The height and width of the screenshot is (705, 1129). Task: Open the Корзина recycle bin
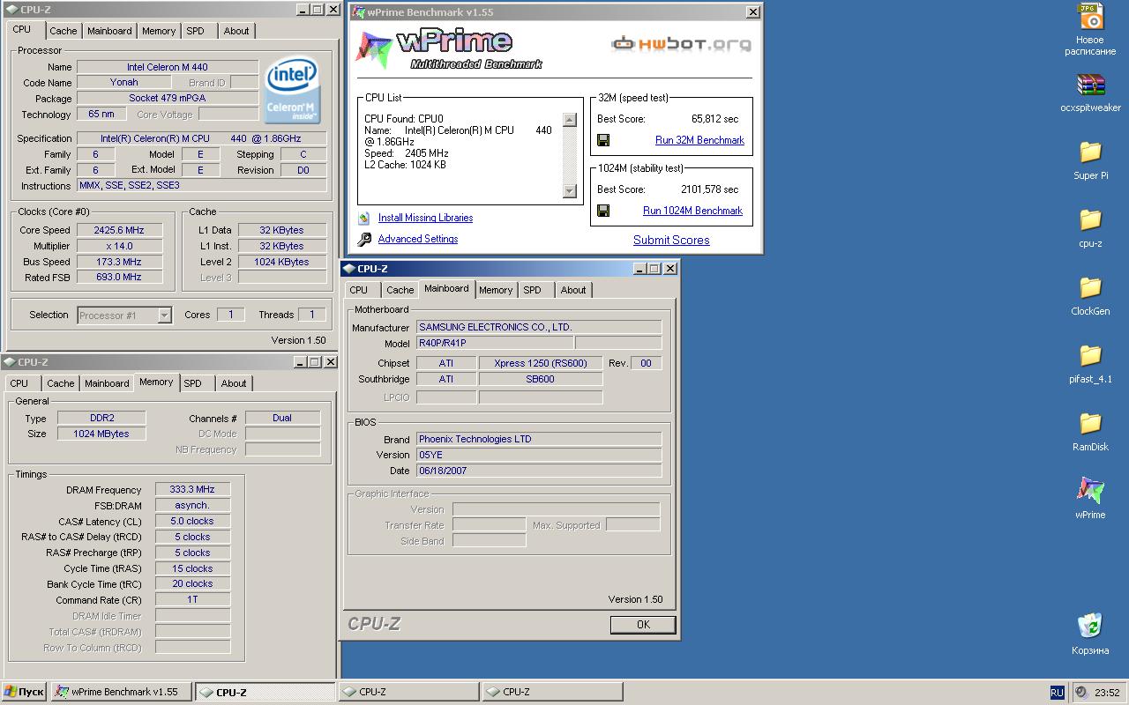1090,627
